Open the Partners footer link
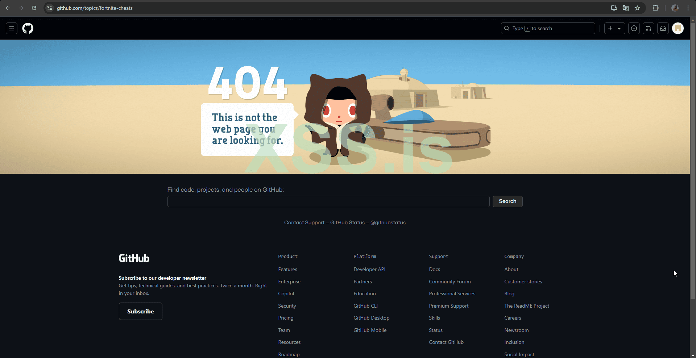This screenshot has height=358, width=696. click(x=363, y=282)
